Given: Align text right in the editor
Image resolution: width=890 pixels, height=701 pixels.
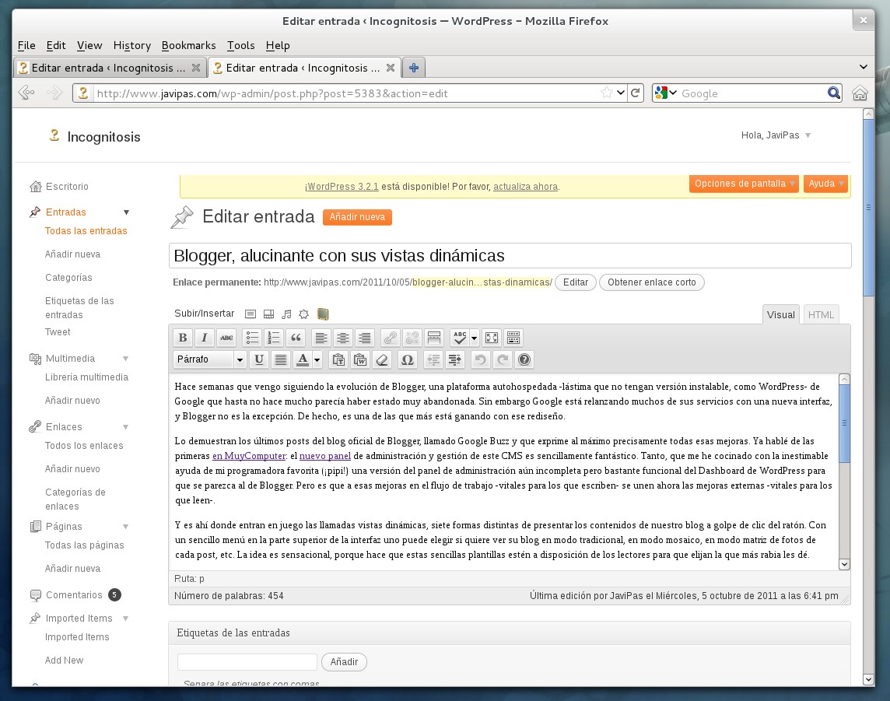Looking at the screenshot, I should point(364,338).
